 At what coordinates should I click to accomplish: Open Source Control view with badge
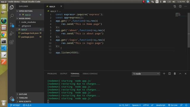12,25
